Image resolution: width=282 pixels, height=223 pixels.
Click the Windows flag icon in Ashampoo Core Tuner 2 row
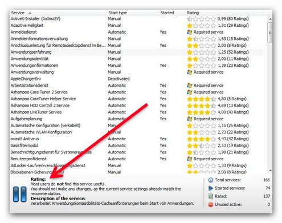189,92
